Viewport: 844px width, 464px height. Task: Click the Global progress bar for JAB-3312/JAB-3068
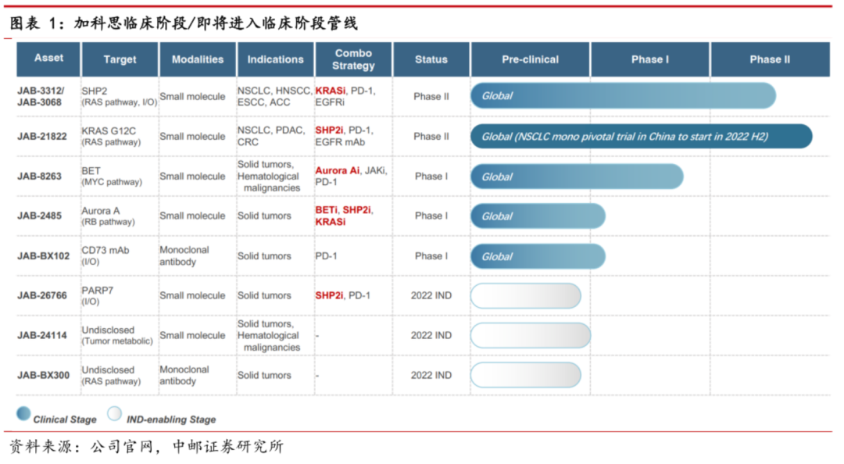coord(622,96)
